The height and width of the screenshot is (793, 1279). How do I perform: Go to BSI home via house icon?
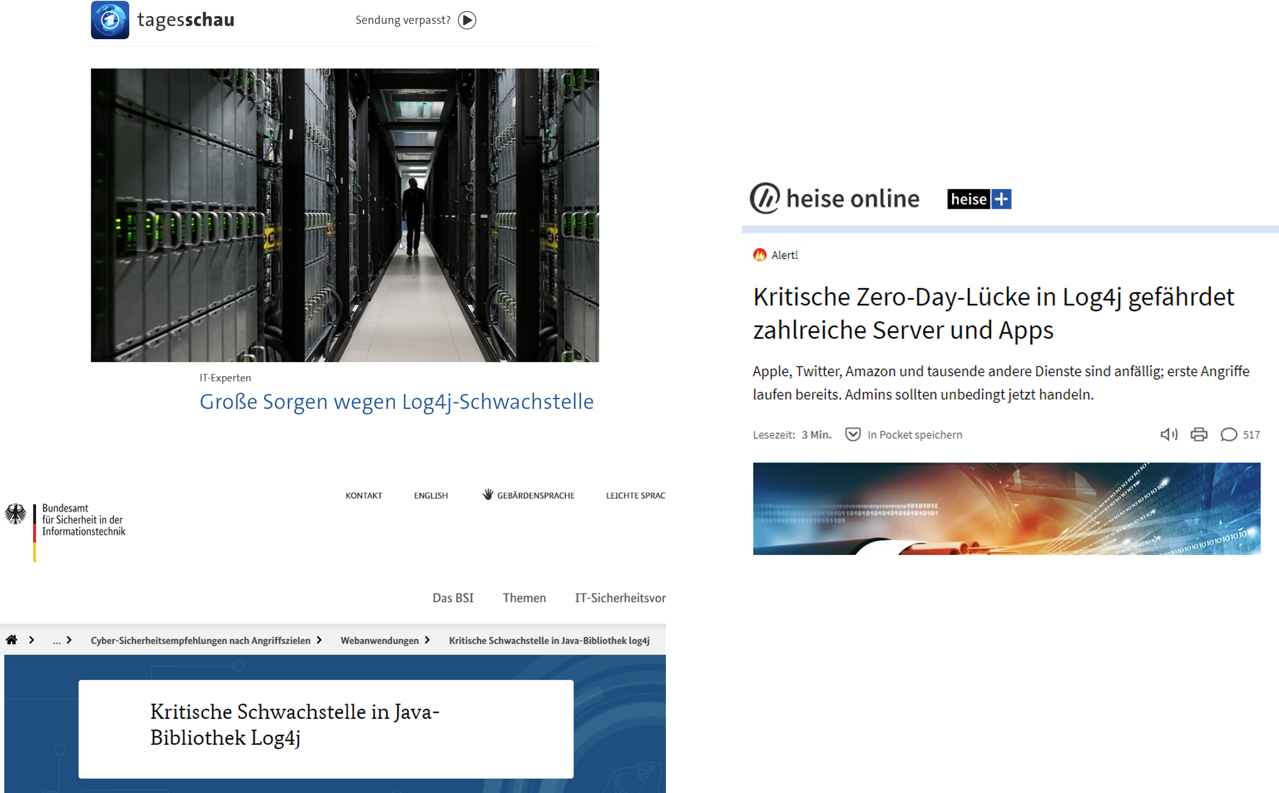(11, 639)
